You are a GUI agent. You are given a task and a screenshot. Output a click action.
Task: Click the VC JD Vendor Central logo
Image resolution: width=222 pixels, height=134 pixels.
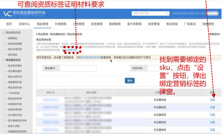click(x=24, y=14)
